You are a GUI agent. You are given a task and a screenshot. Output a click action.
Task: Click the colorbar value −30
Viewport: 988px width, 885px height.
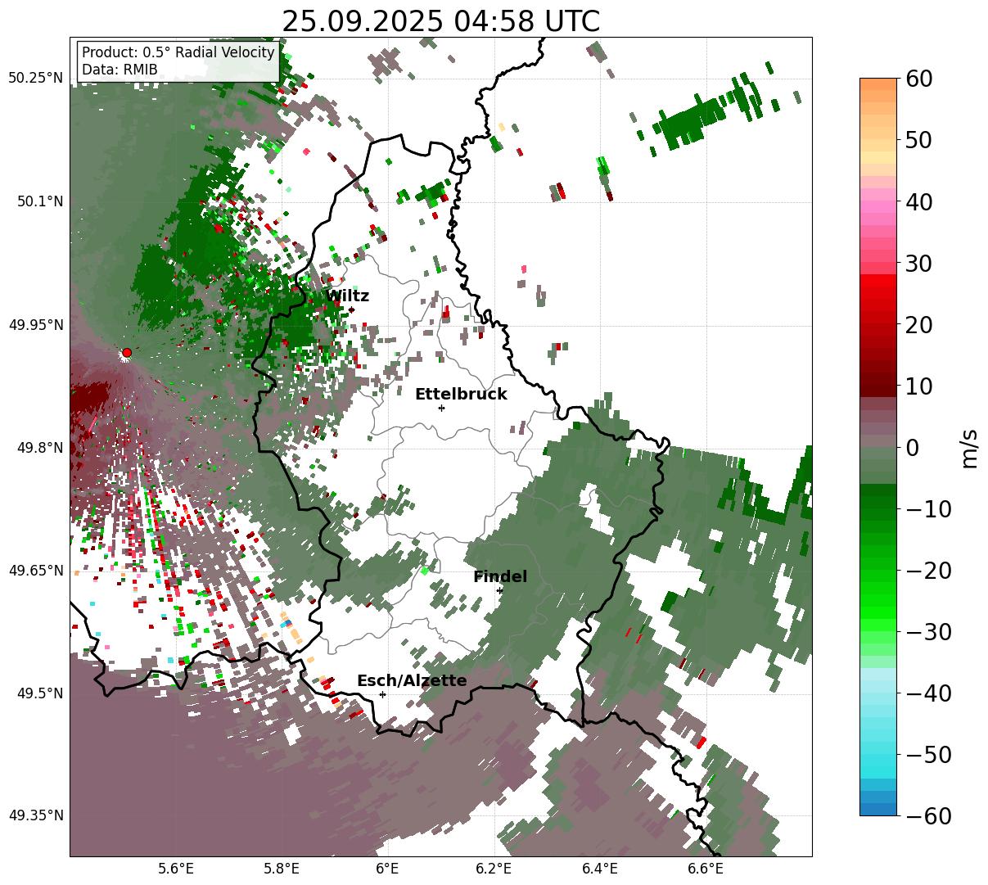coord(929,632)
